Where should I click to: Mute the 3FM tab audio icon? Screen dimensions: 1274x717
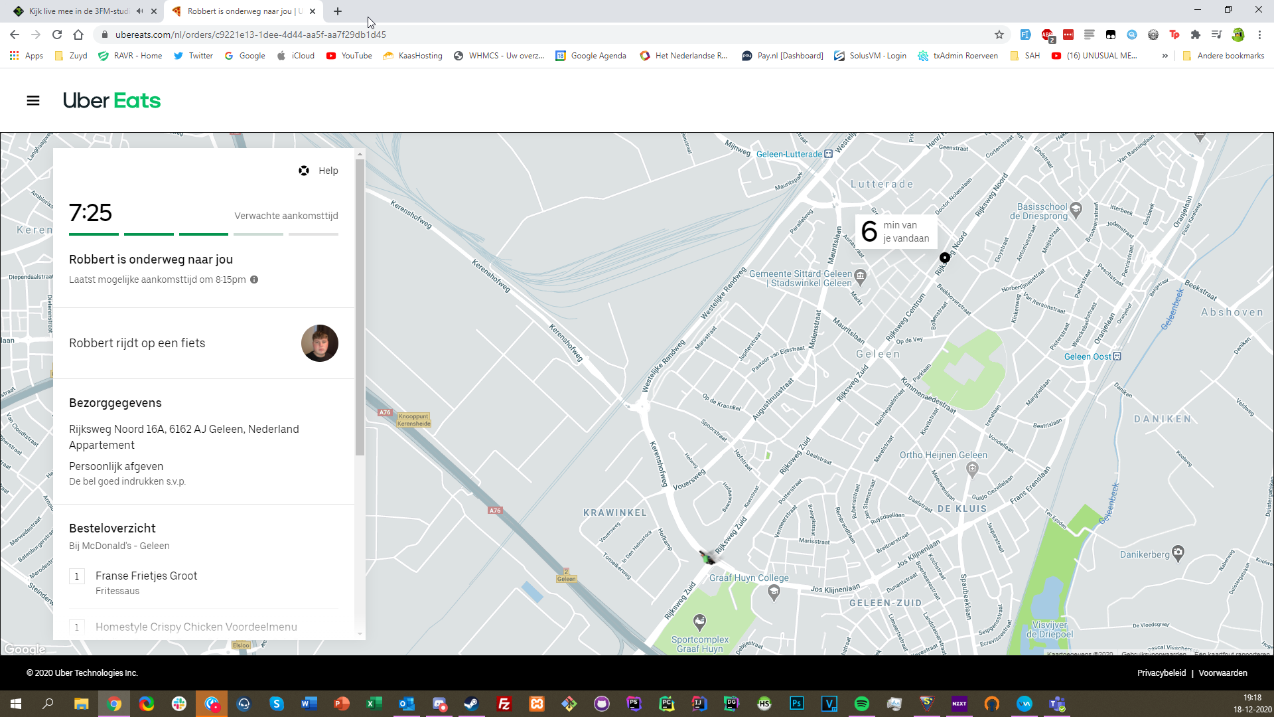139,11
